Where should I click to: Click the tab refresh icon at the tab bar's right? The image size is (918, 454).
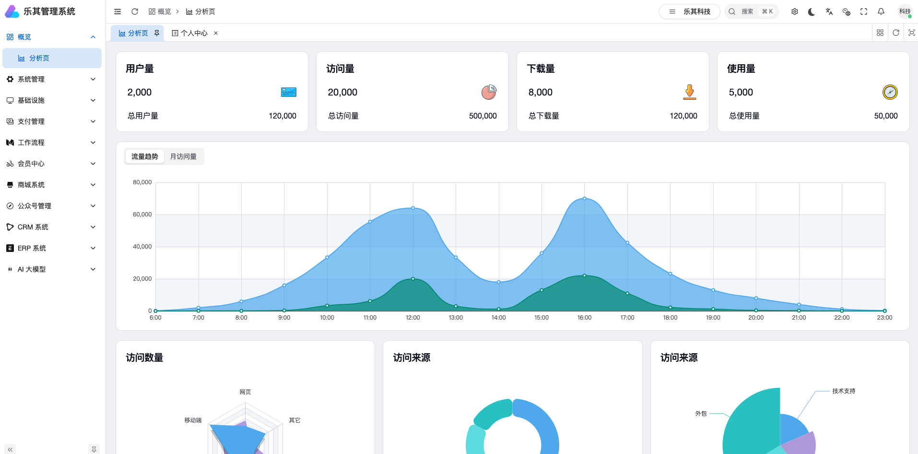(x=896, y=33)
